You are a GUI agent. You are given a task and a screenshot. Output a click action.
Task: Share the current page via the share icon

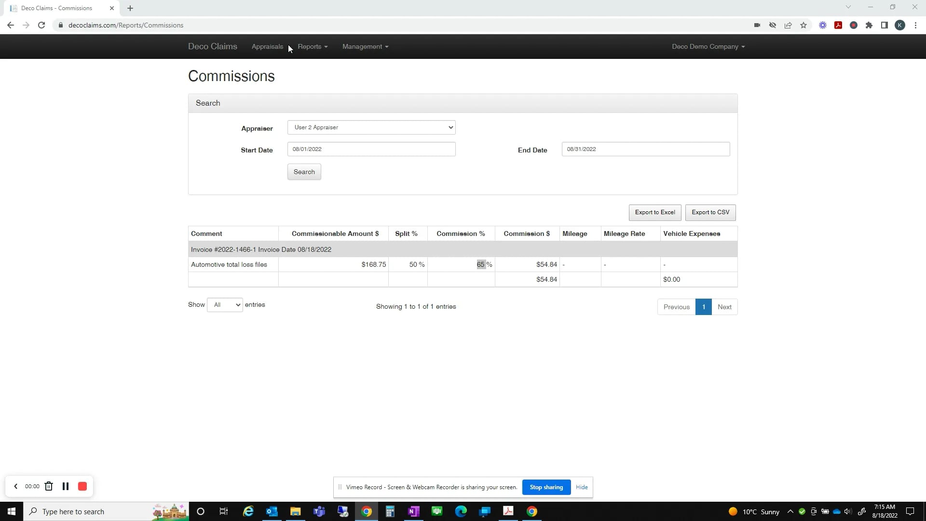click(x=788, y=25)
